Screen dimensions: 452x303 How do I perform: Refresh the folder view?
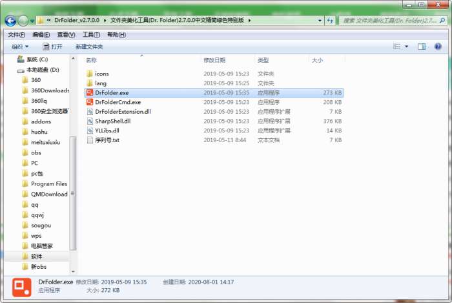(330, 21)
